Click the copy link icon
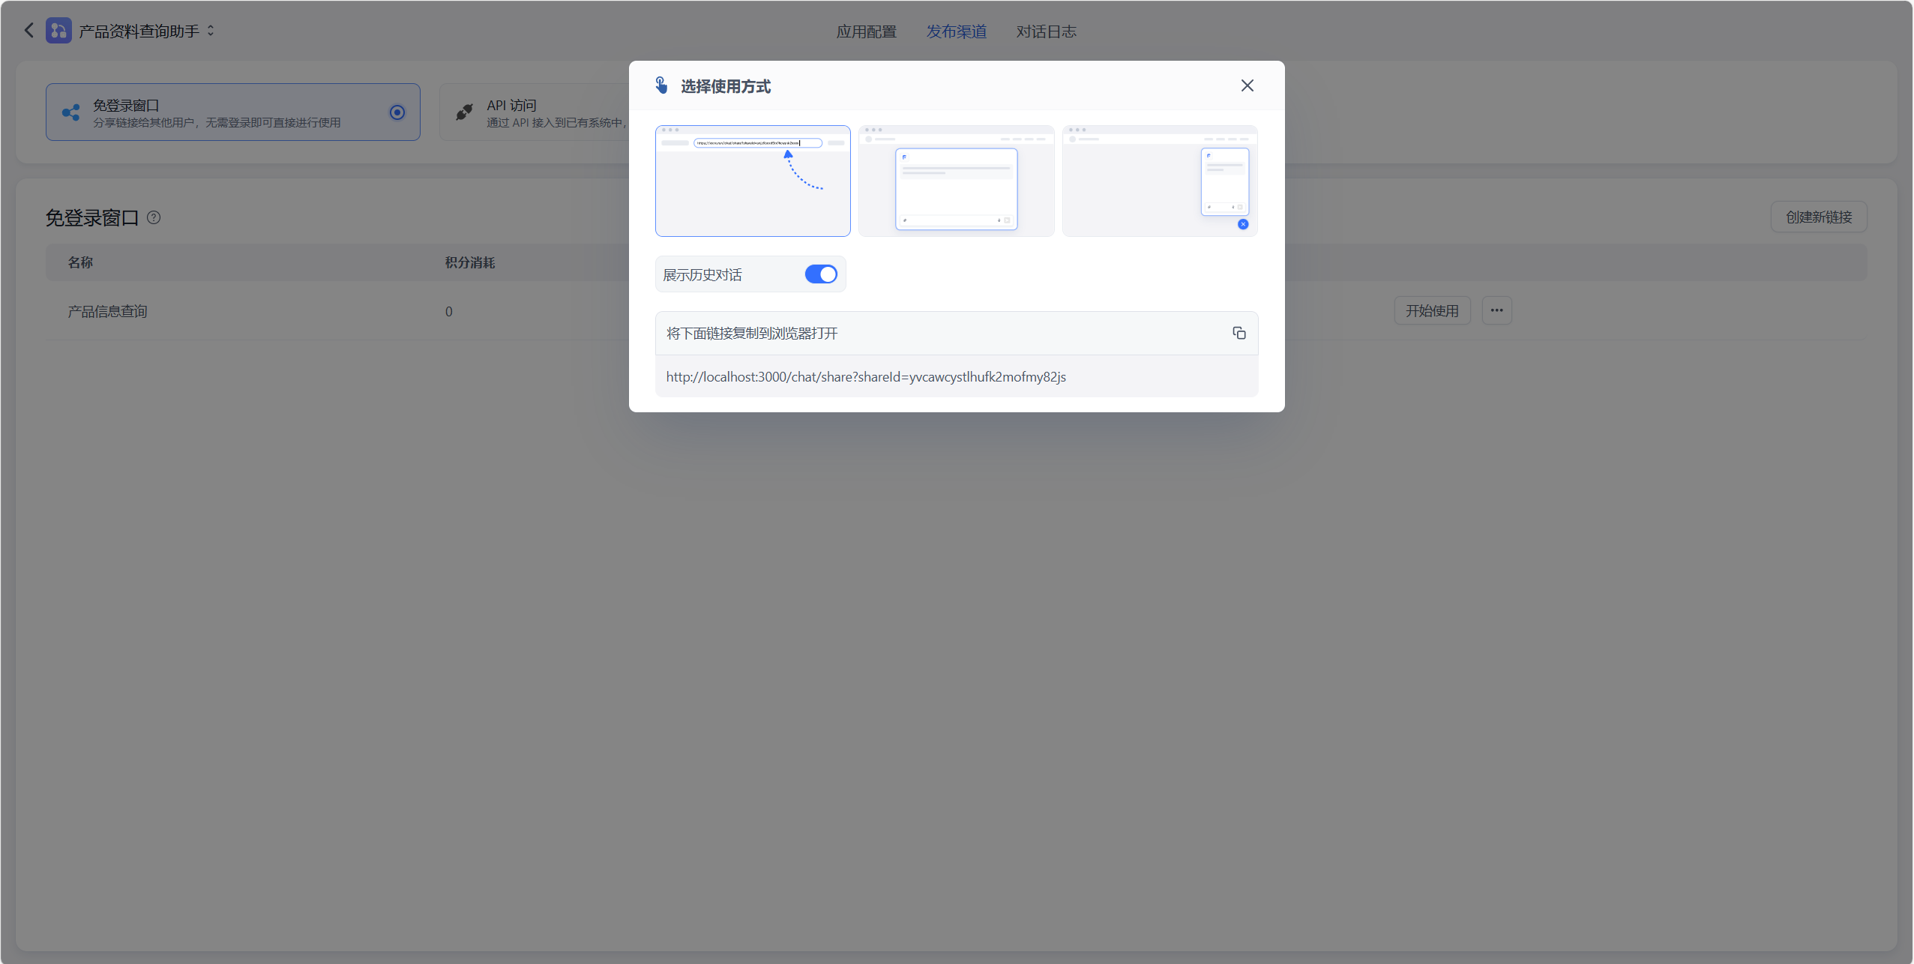1914x964 pixels. click(x=1239, y=333)
